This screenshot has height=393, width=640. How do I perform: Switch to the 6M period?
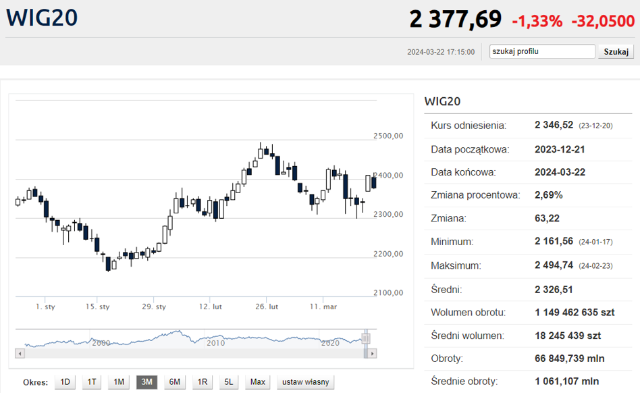click(174, 382)
